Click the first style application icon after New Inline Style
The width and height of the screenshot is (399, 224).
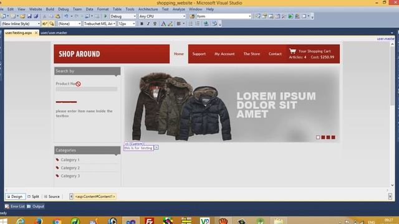(44, 24)
